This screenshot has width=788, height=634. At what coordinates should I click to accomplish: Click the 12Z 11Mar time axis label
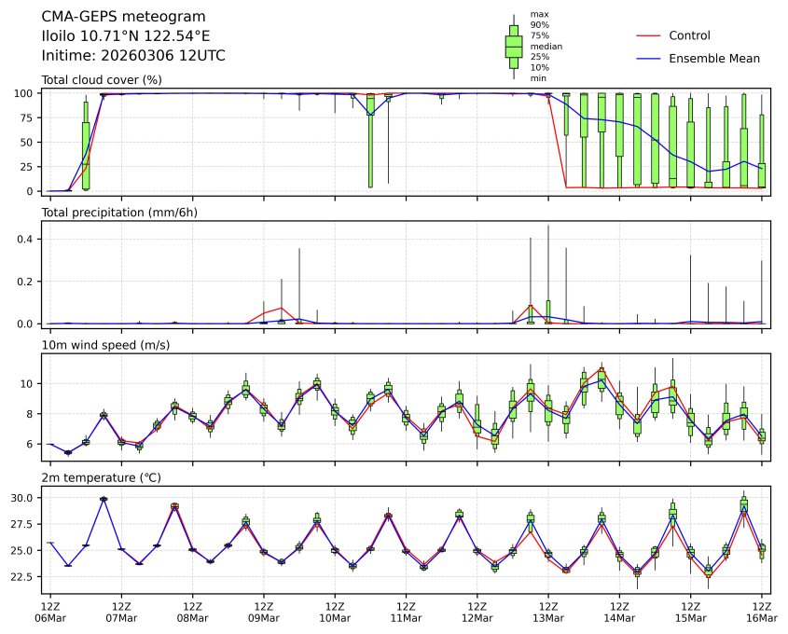(x=406, y=612)
